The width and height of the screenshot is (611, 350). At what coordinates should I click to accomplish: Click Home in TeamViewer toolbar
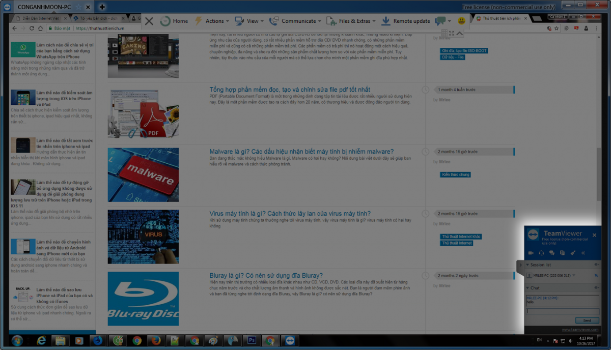pyautogui.click(x=174, y=21)
